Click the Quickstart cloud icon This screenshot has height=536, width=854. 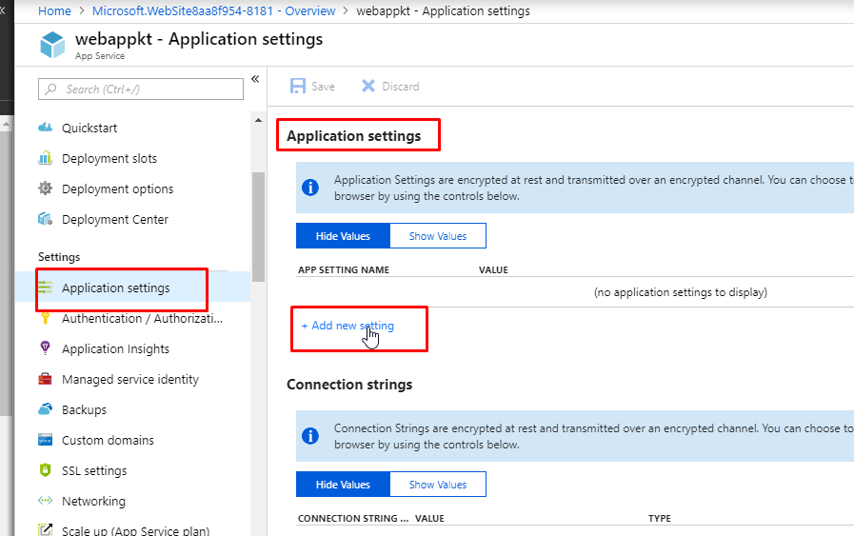[45, 128]
